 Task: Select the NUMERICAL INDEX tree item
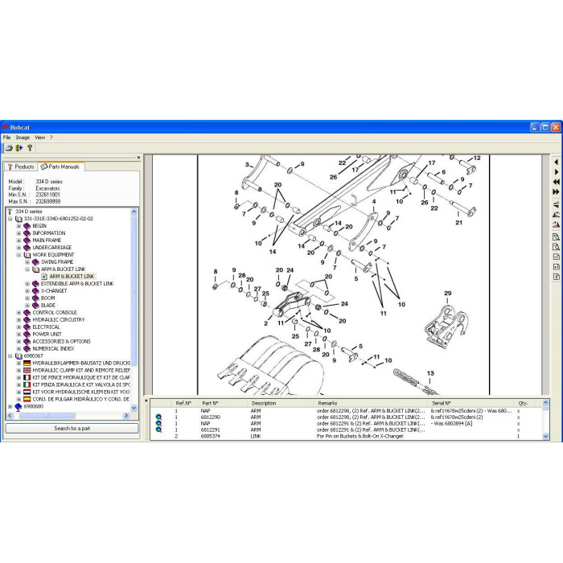point(53,348)
